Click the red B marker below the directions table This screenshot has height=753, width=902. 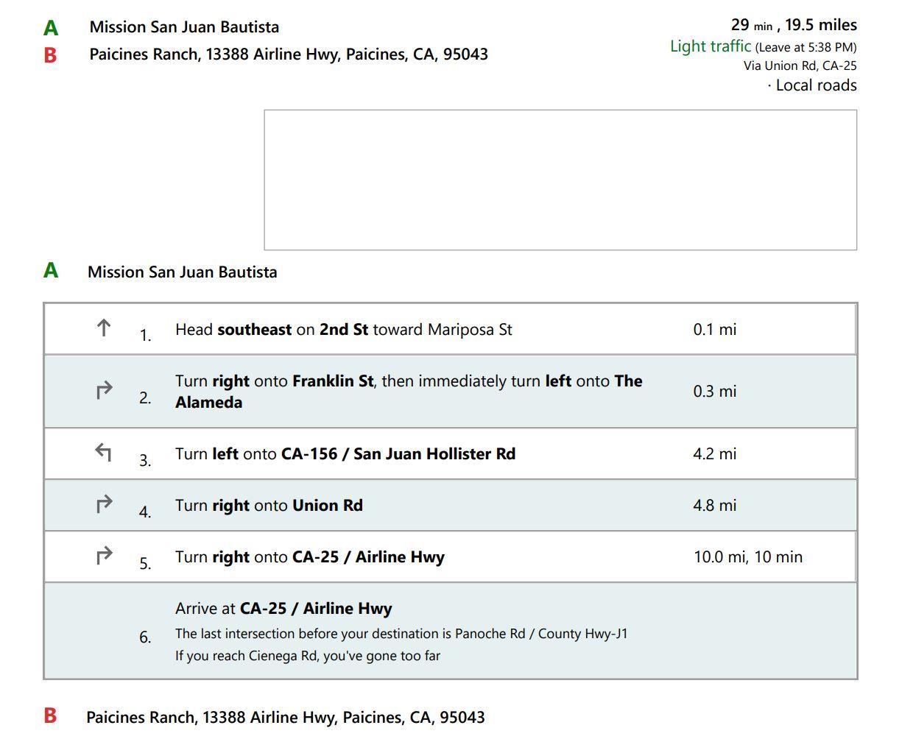tap(50, 715)
